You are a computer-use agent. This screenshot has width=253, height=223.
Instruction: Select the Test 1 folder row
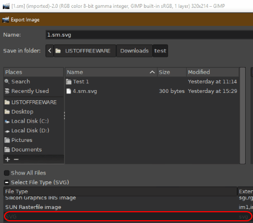[152, 82]
